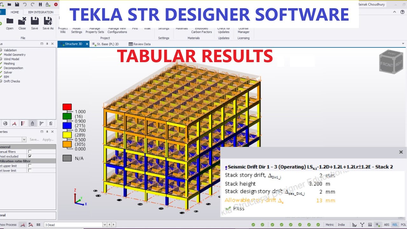This screenshot has width=407, height=229.
Task: Click the blue legend color swatch
Action: coord(67,126)
